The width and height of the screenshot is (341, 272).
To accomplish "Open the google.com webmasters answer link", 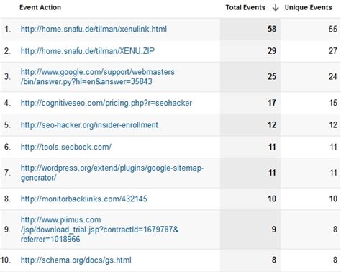I will [98, 77].
